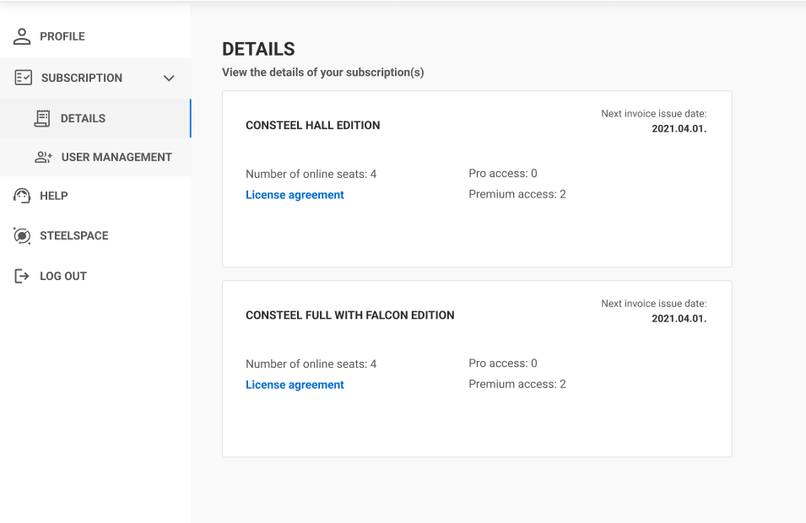Click the Profile person icon

click(22, 36)
